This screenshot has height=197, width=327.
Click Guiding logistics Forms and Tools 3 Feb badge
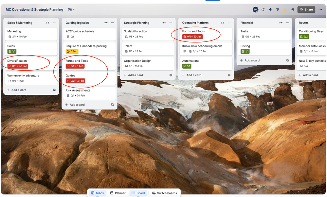[x=75, y=66]
